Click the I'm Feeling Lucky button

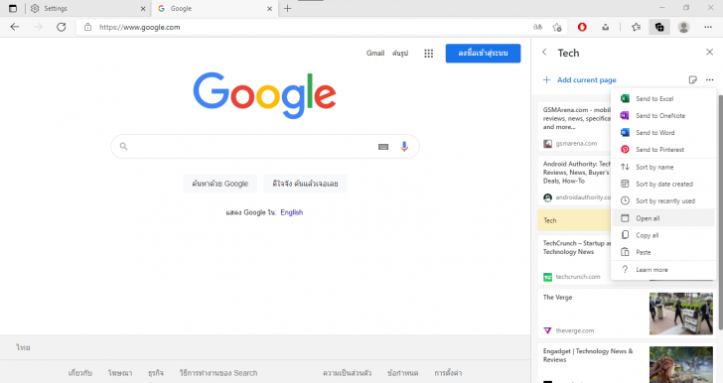point(305,184)
